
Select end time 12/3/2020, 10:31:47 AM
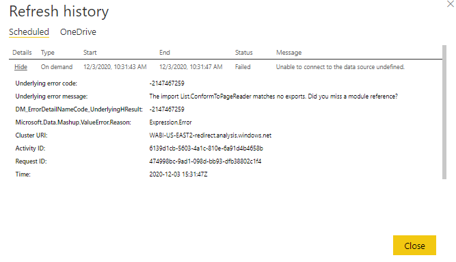pyautogui.click(x=191, y=67)
